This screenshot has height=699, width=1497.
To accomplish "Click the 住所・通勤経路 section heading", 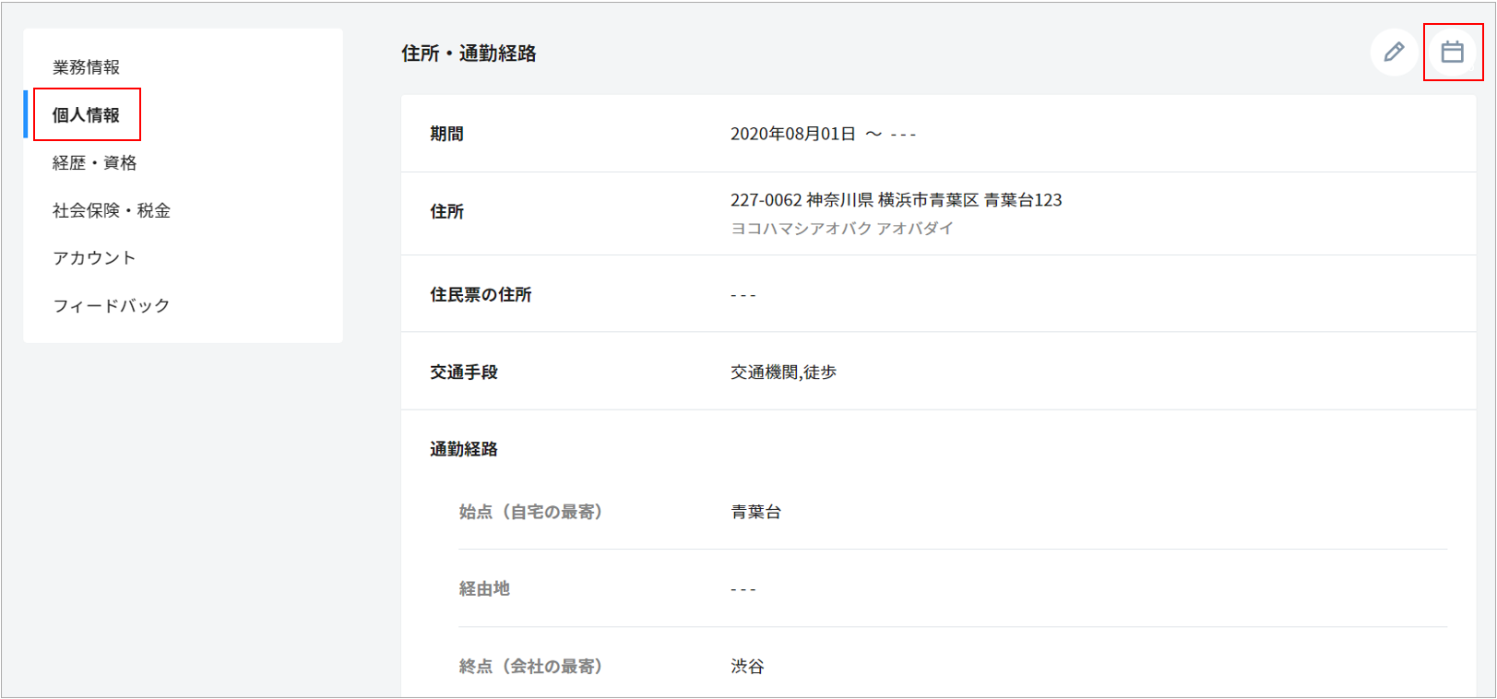I will 469,53.
